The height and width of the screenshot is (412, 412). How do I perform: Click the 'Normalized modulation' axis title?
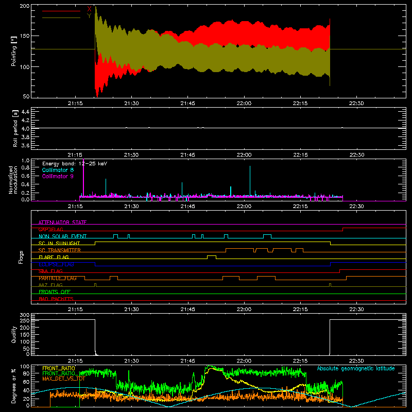[13, 180]
